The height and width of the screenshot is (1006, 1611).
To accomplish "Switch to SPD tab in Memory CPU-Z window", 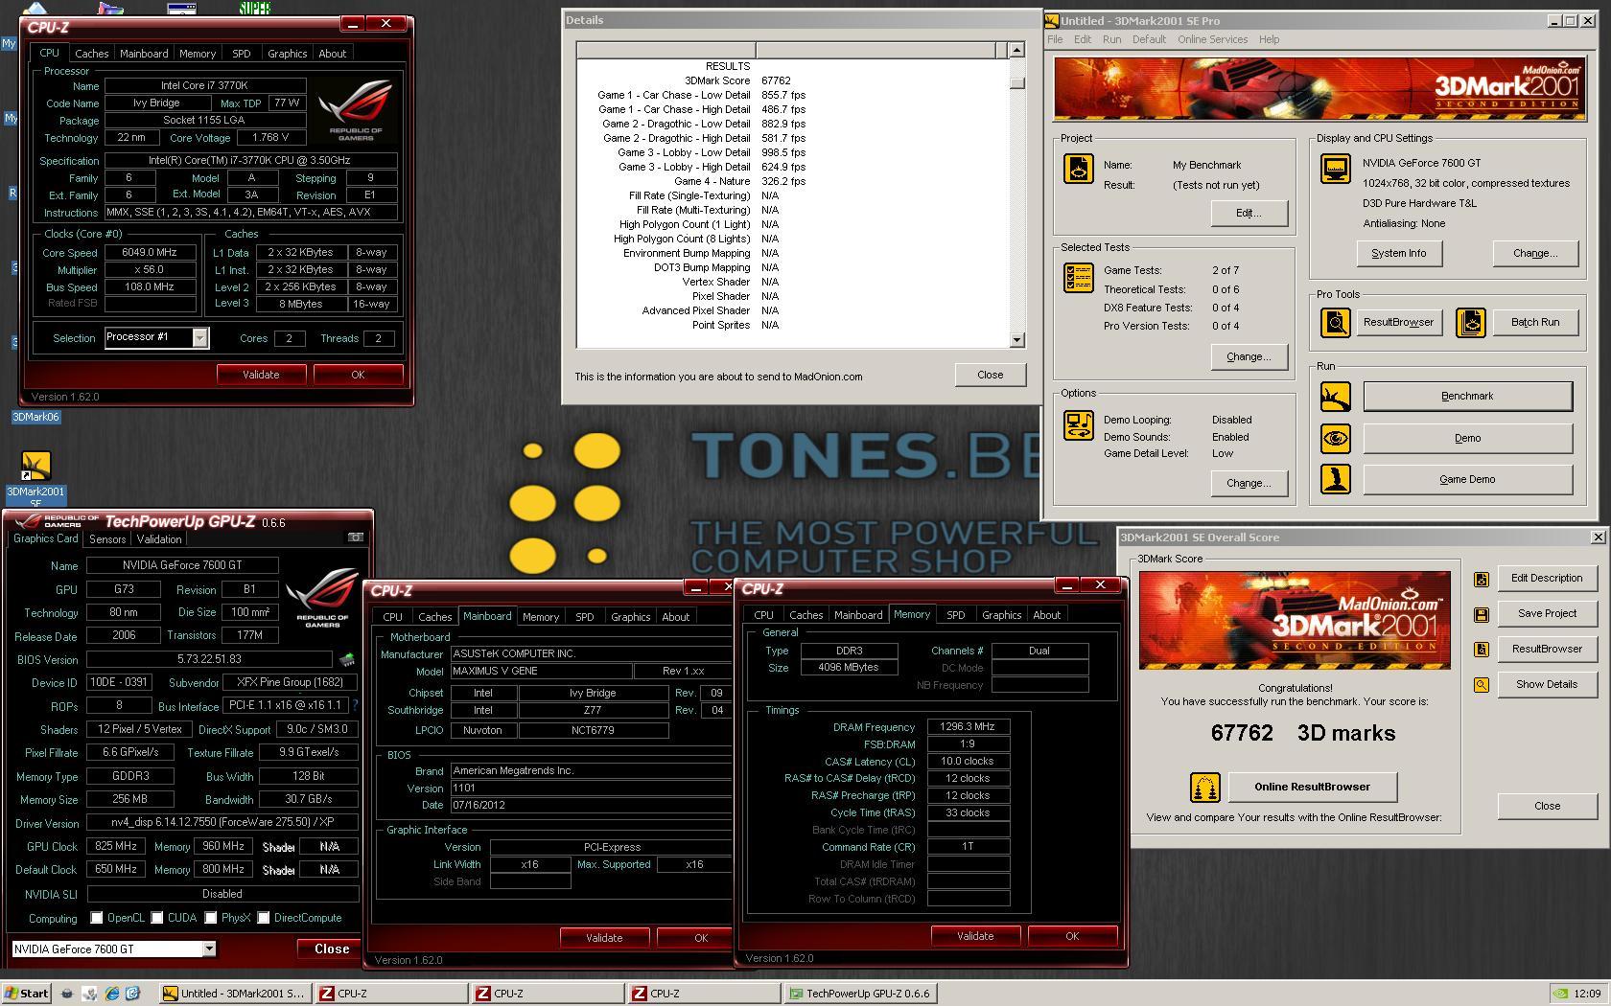I will click(x=955, y=615).
